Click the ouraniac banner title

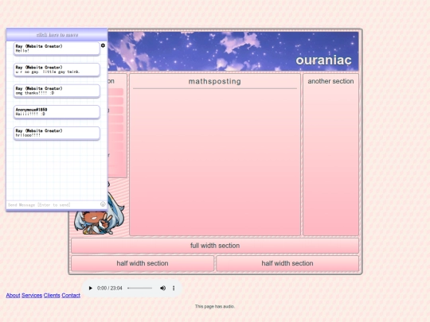coord(323,60)
